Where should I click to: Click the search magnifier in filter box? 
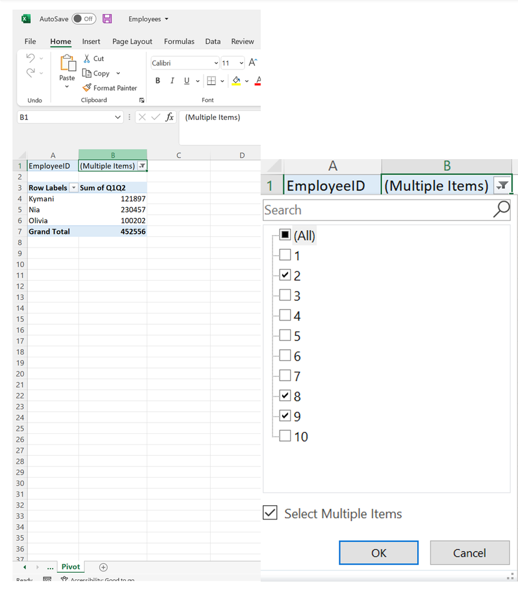pyautogui.click(x=501, y=209)
